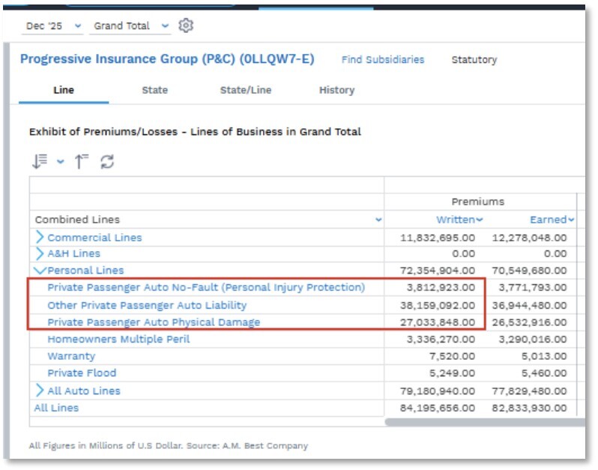Open the Private Flood line link
The image size is (598, 470).
[82, 373]
